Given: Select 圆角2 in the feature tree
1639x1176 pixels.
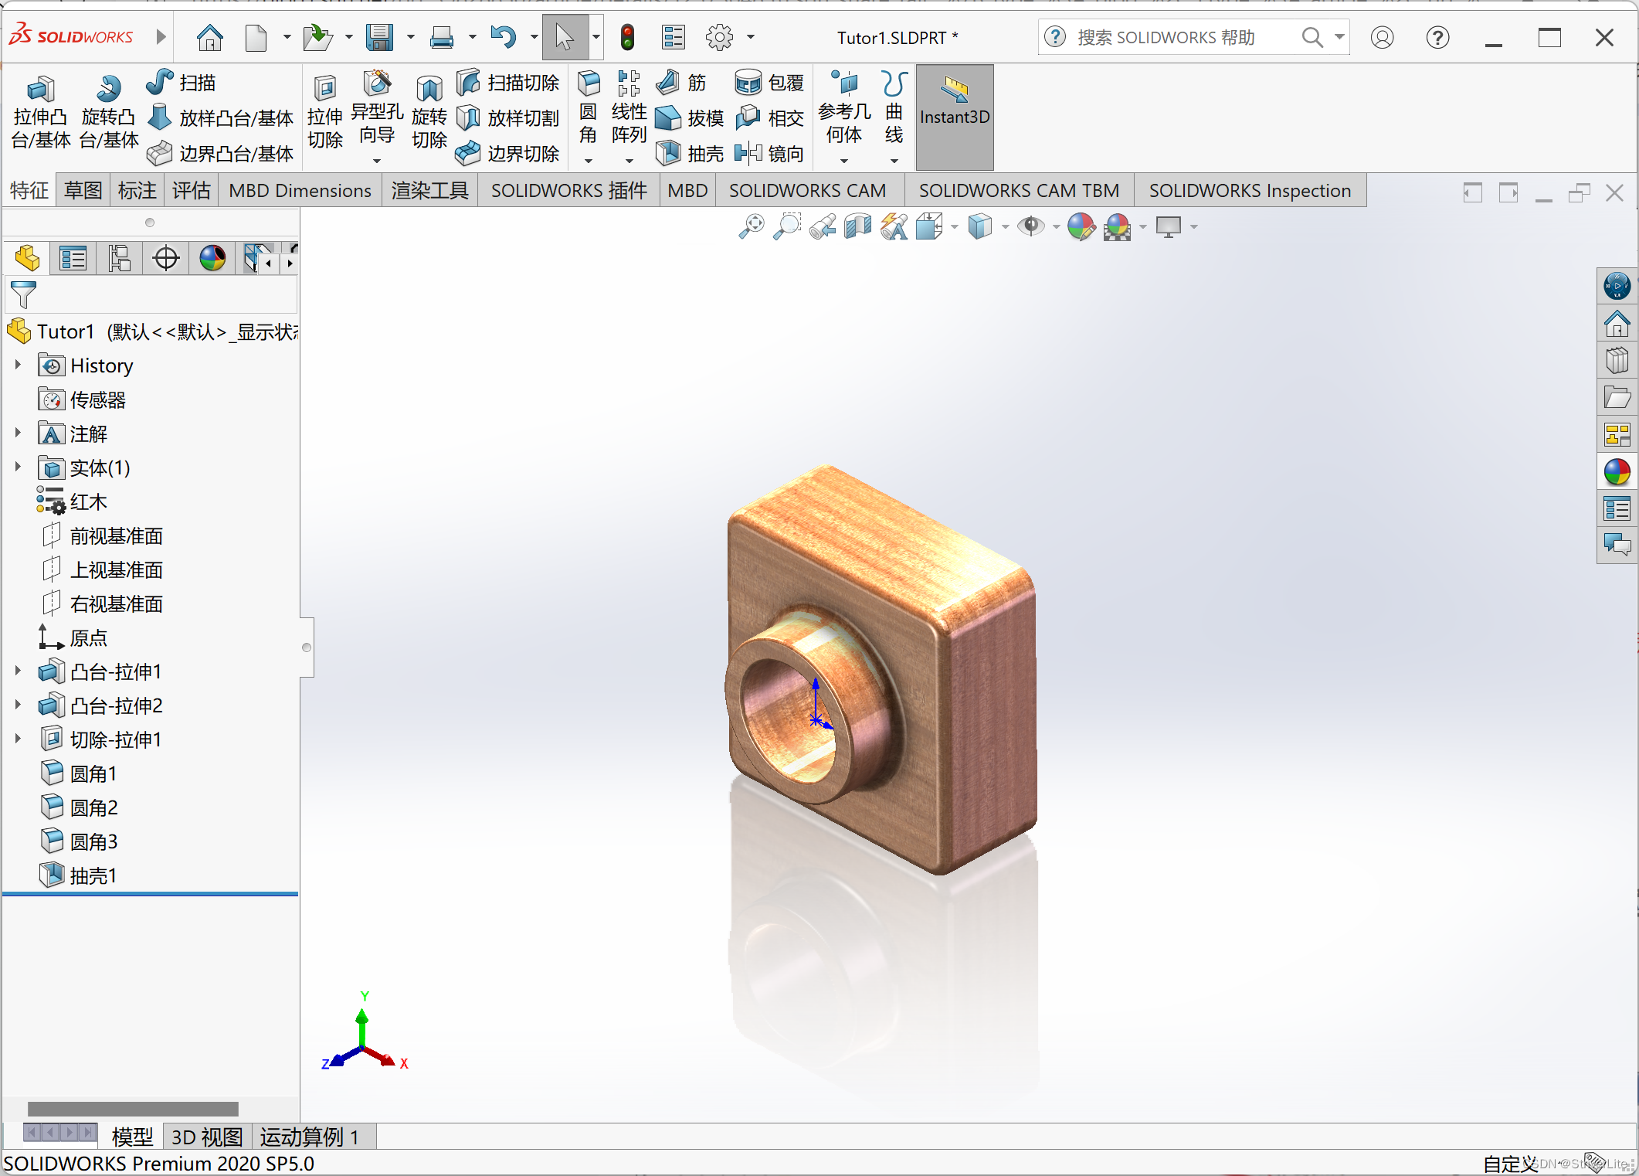Looking at the screenshot, I should [x=93, y=807].
